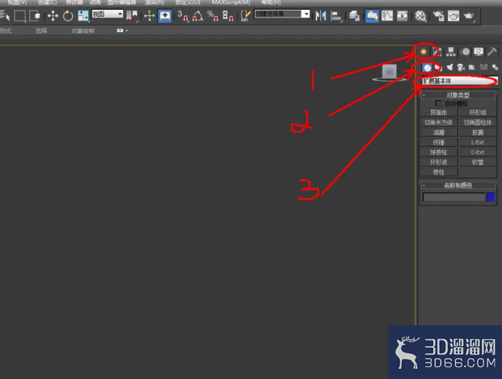Open the MAXScript(M) menu
The width and height of the screenshot is (502, 379).
click(x=230, y=2)
